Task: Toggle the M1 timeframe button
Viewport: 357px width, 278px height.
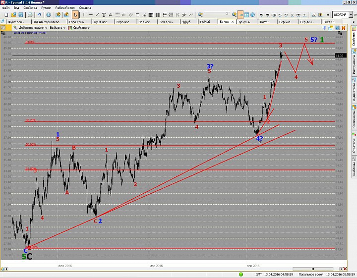Action: (261, 15)
